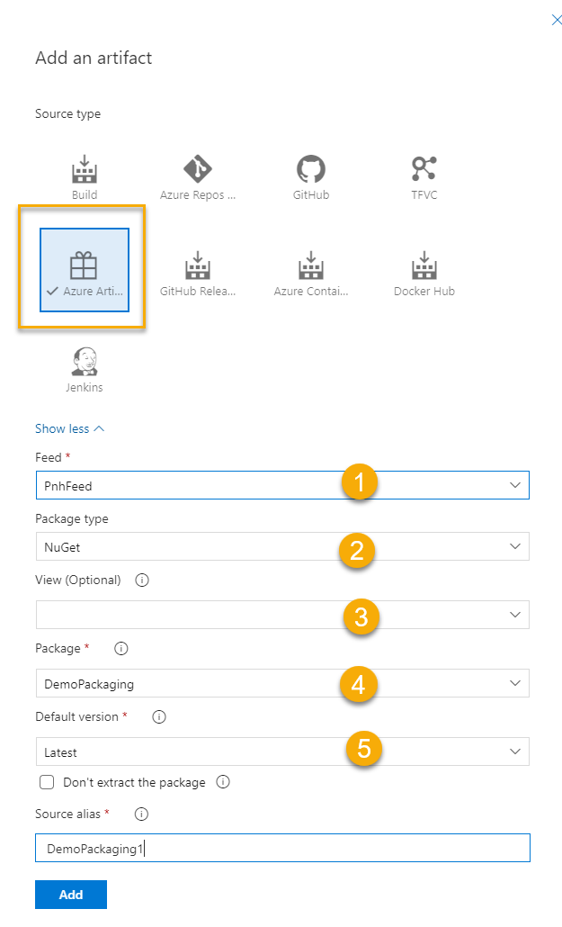
Task: Close the Add an artifact panel
Action: [x=557, y=20]
